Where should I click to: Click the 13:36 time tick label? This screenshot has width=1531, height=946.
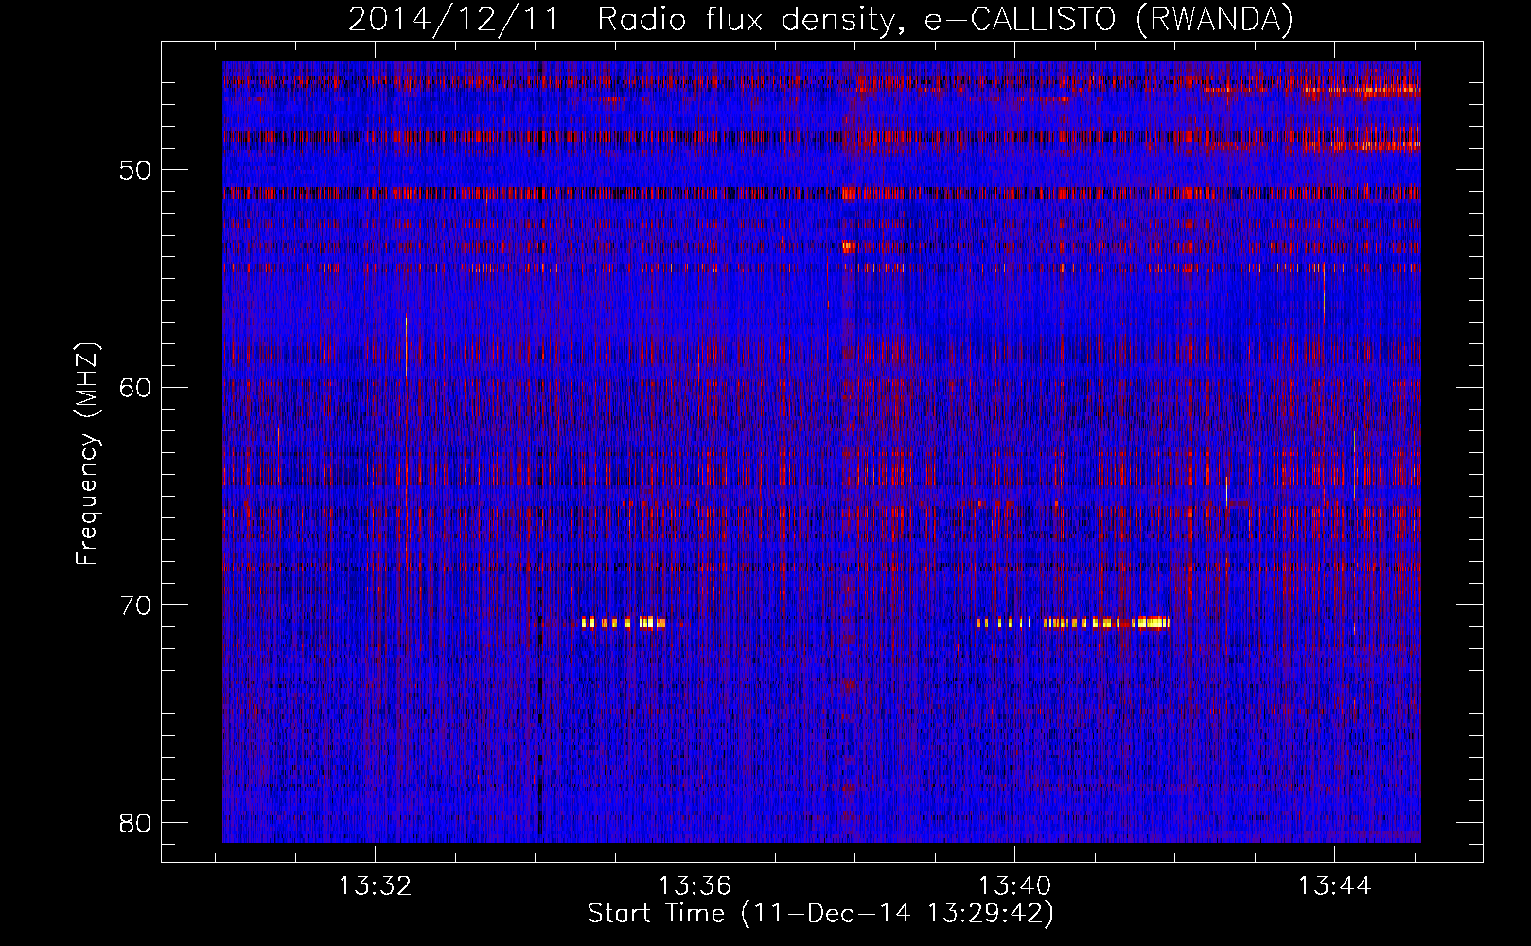point(695,886)
